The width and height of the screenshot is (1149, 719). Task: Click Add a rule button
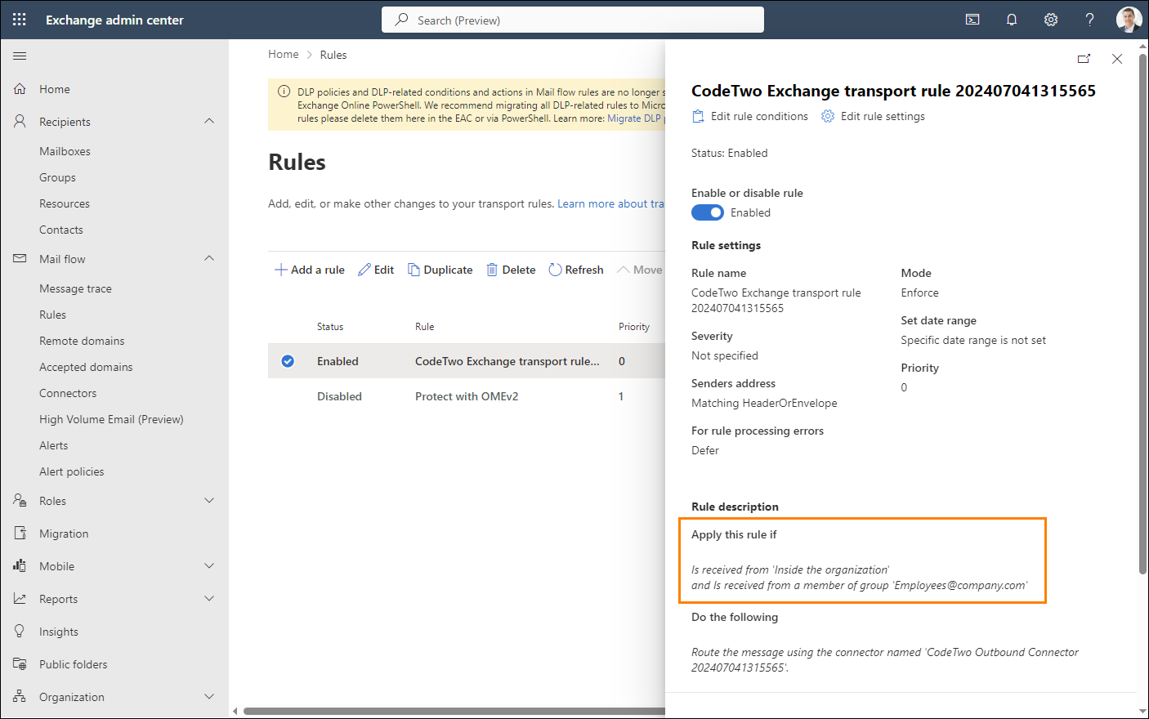point(310,270)
